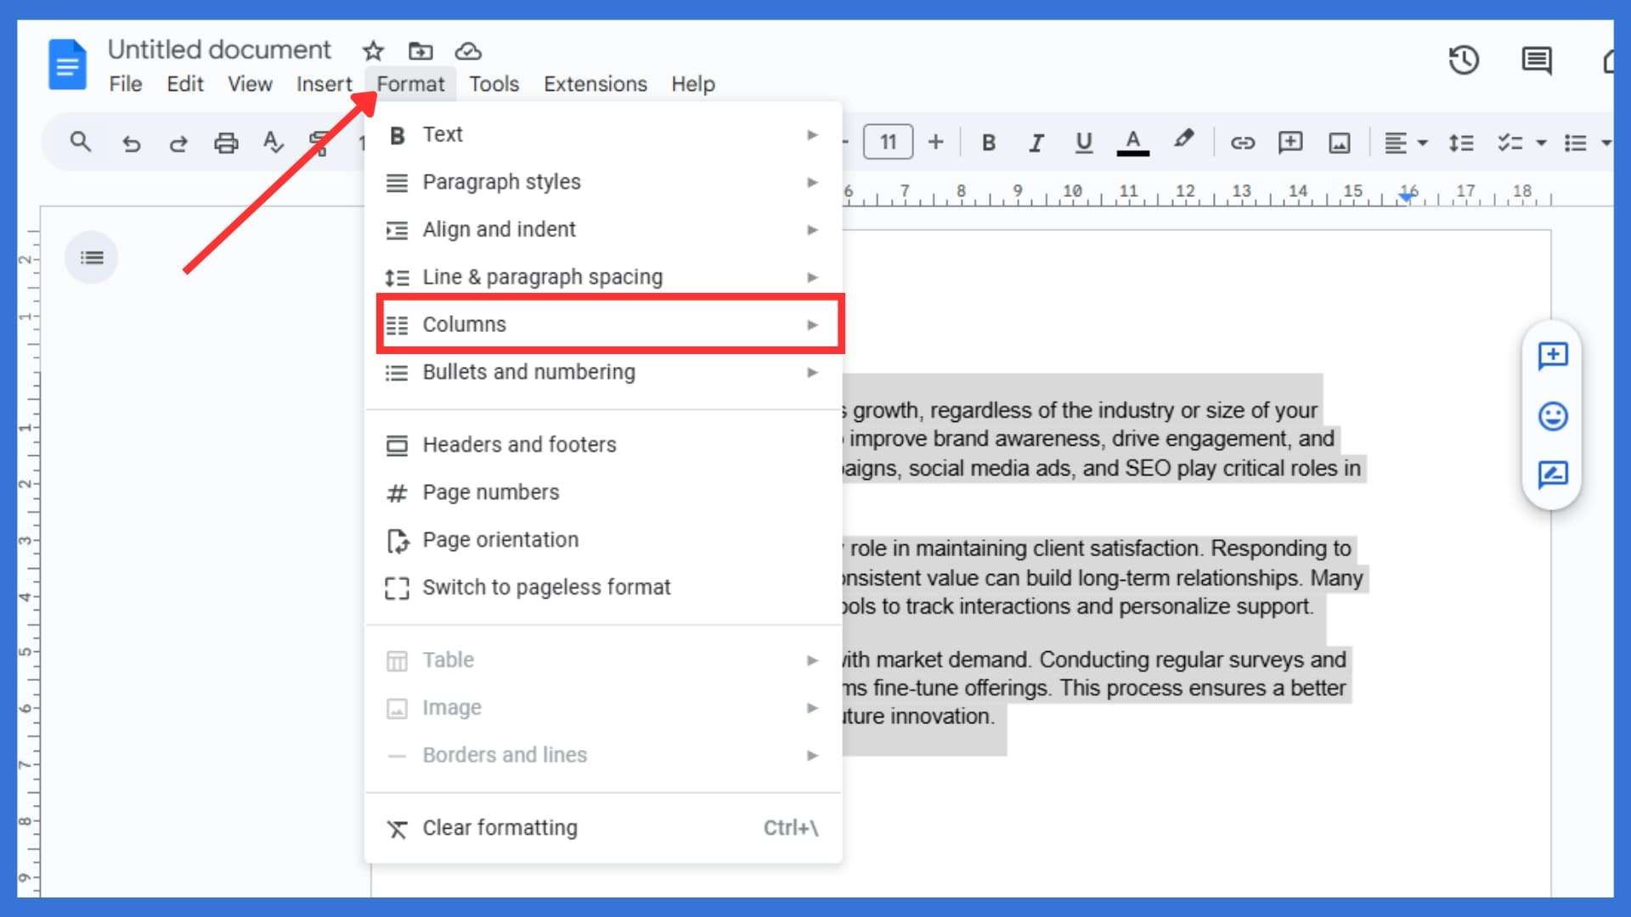
Task: Open the comments history icon
Action: [1537, 60]
